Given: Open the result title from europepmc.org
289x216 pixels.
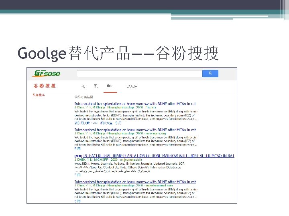Looking at the screenshot, I should click(x=136, y=130).
